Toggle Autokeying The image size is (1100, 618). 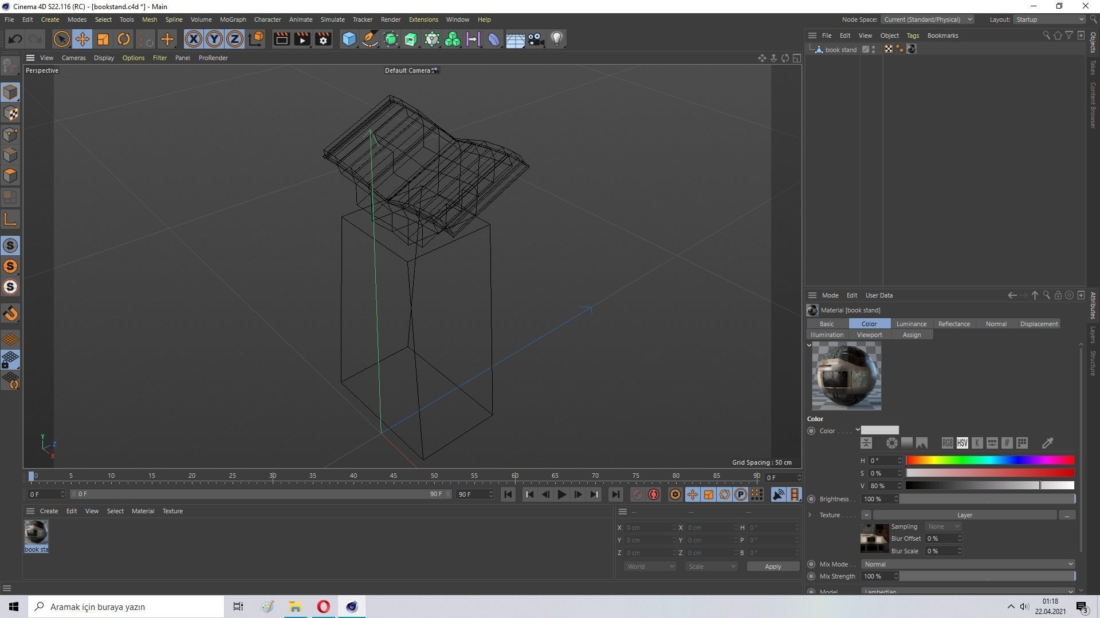pos(654,494)
